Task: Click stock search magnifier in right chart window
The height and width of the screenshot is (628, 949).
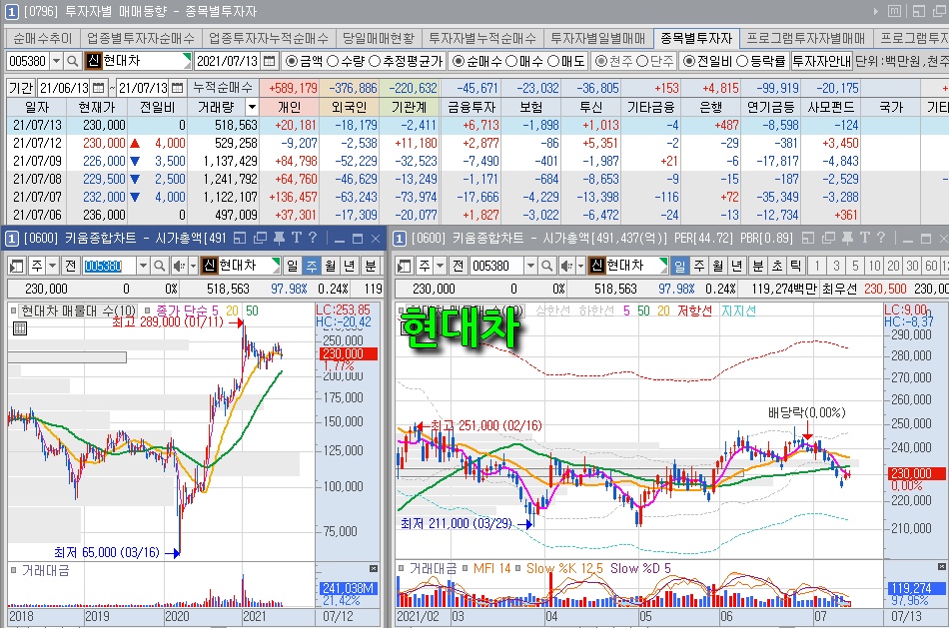Action: (x=546, y=266)
